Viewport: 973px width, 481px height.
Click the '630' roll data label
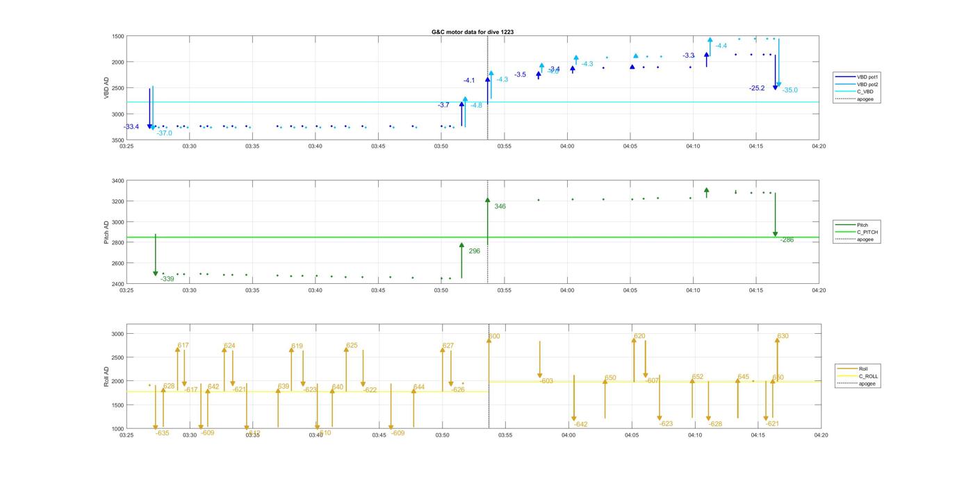coord(783,337)
